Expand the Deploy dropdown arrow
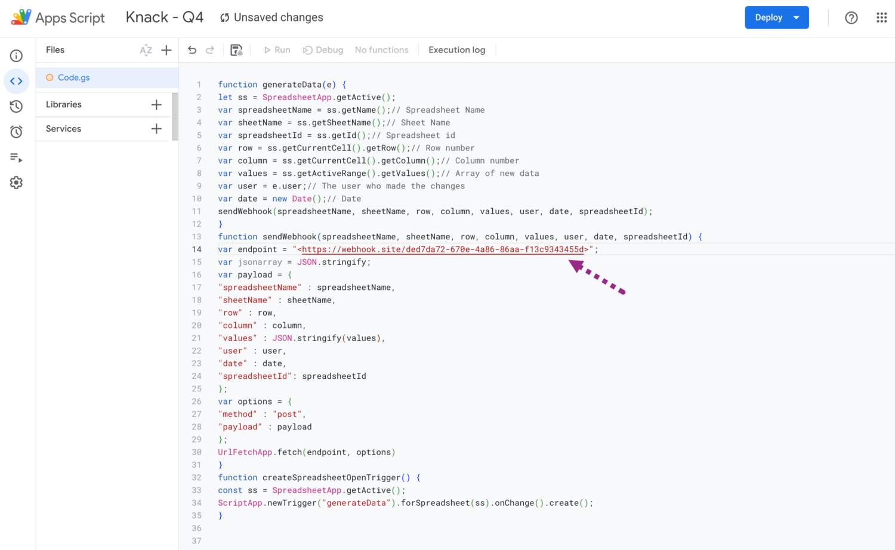 pyautogui.click(x=797, y=18)
